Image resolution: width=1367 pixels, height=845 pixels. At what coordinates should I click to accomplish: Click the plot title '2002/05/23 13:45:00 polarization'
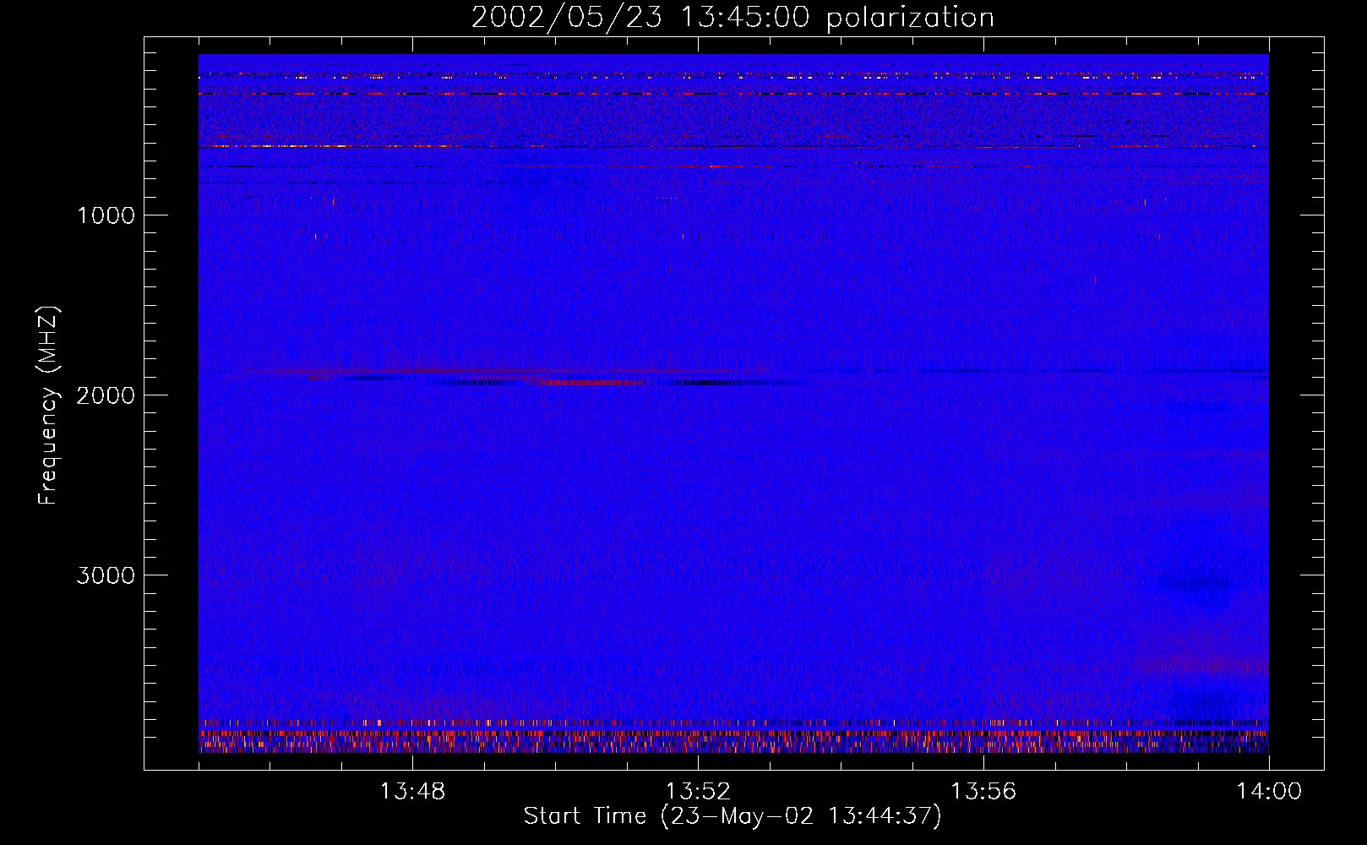click(x=733, y=18)
